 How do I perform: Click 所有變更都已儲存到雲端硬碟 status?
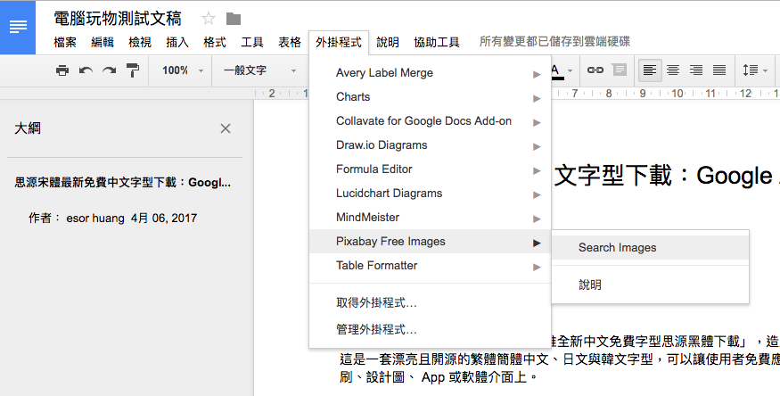click(x=554, y=41)
